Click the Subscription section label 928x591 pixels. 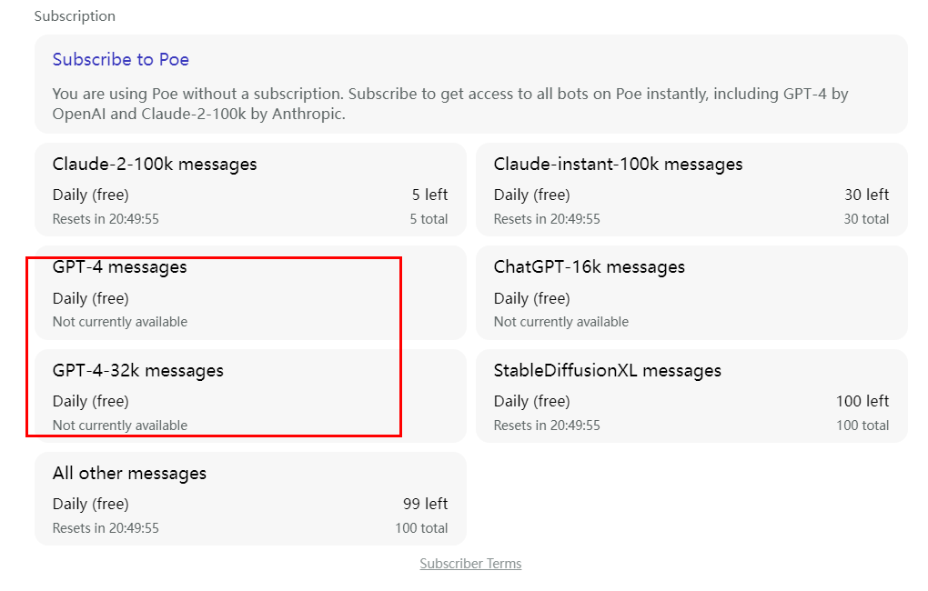click(x=75, y=16)
